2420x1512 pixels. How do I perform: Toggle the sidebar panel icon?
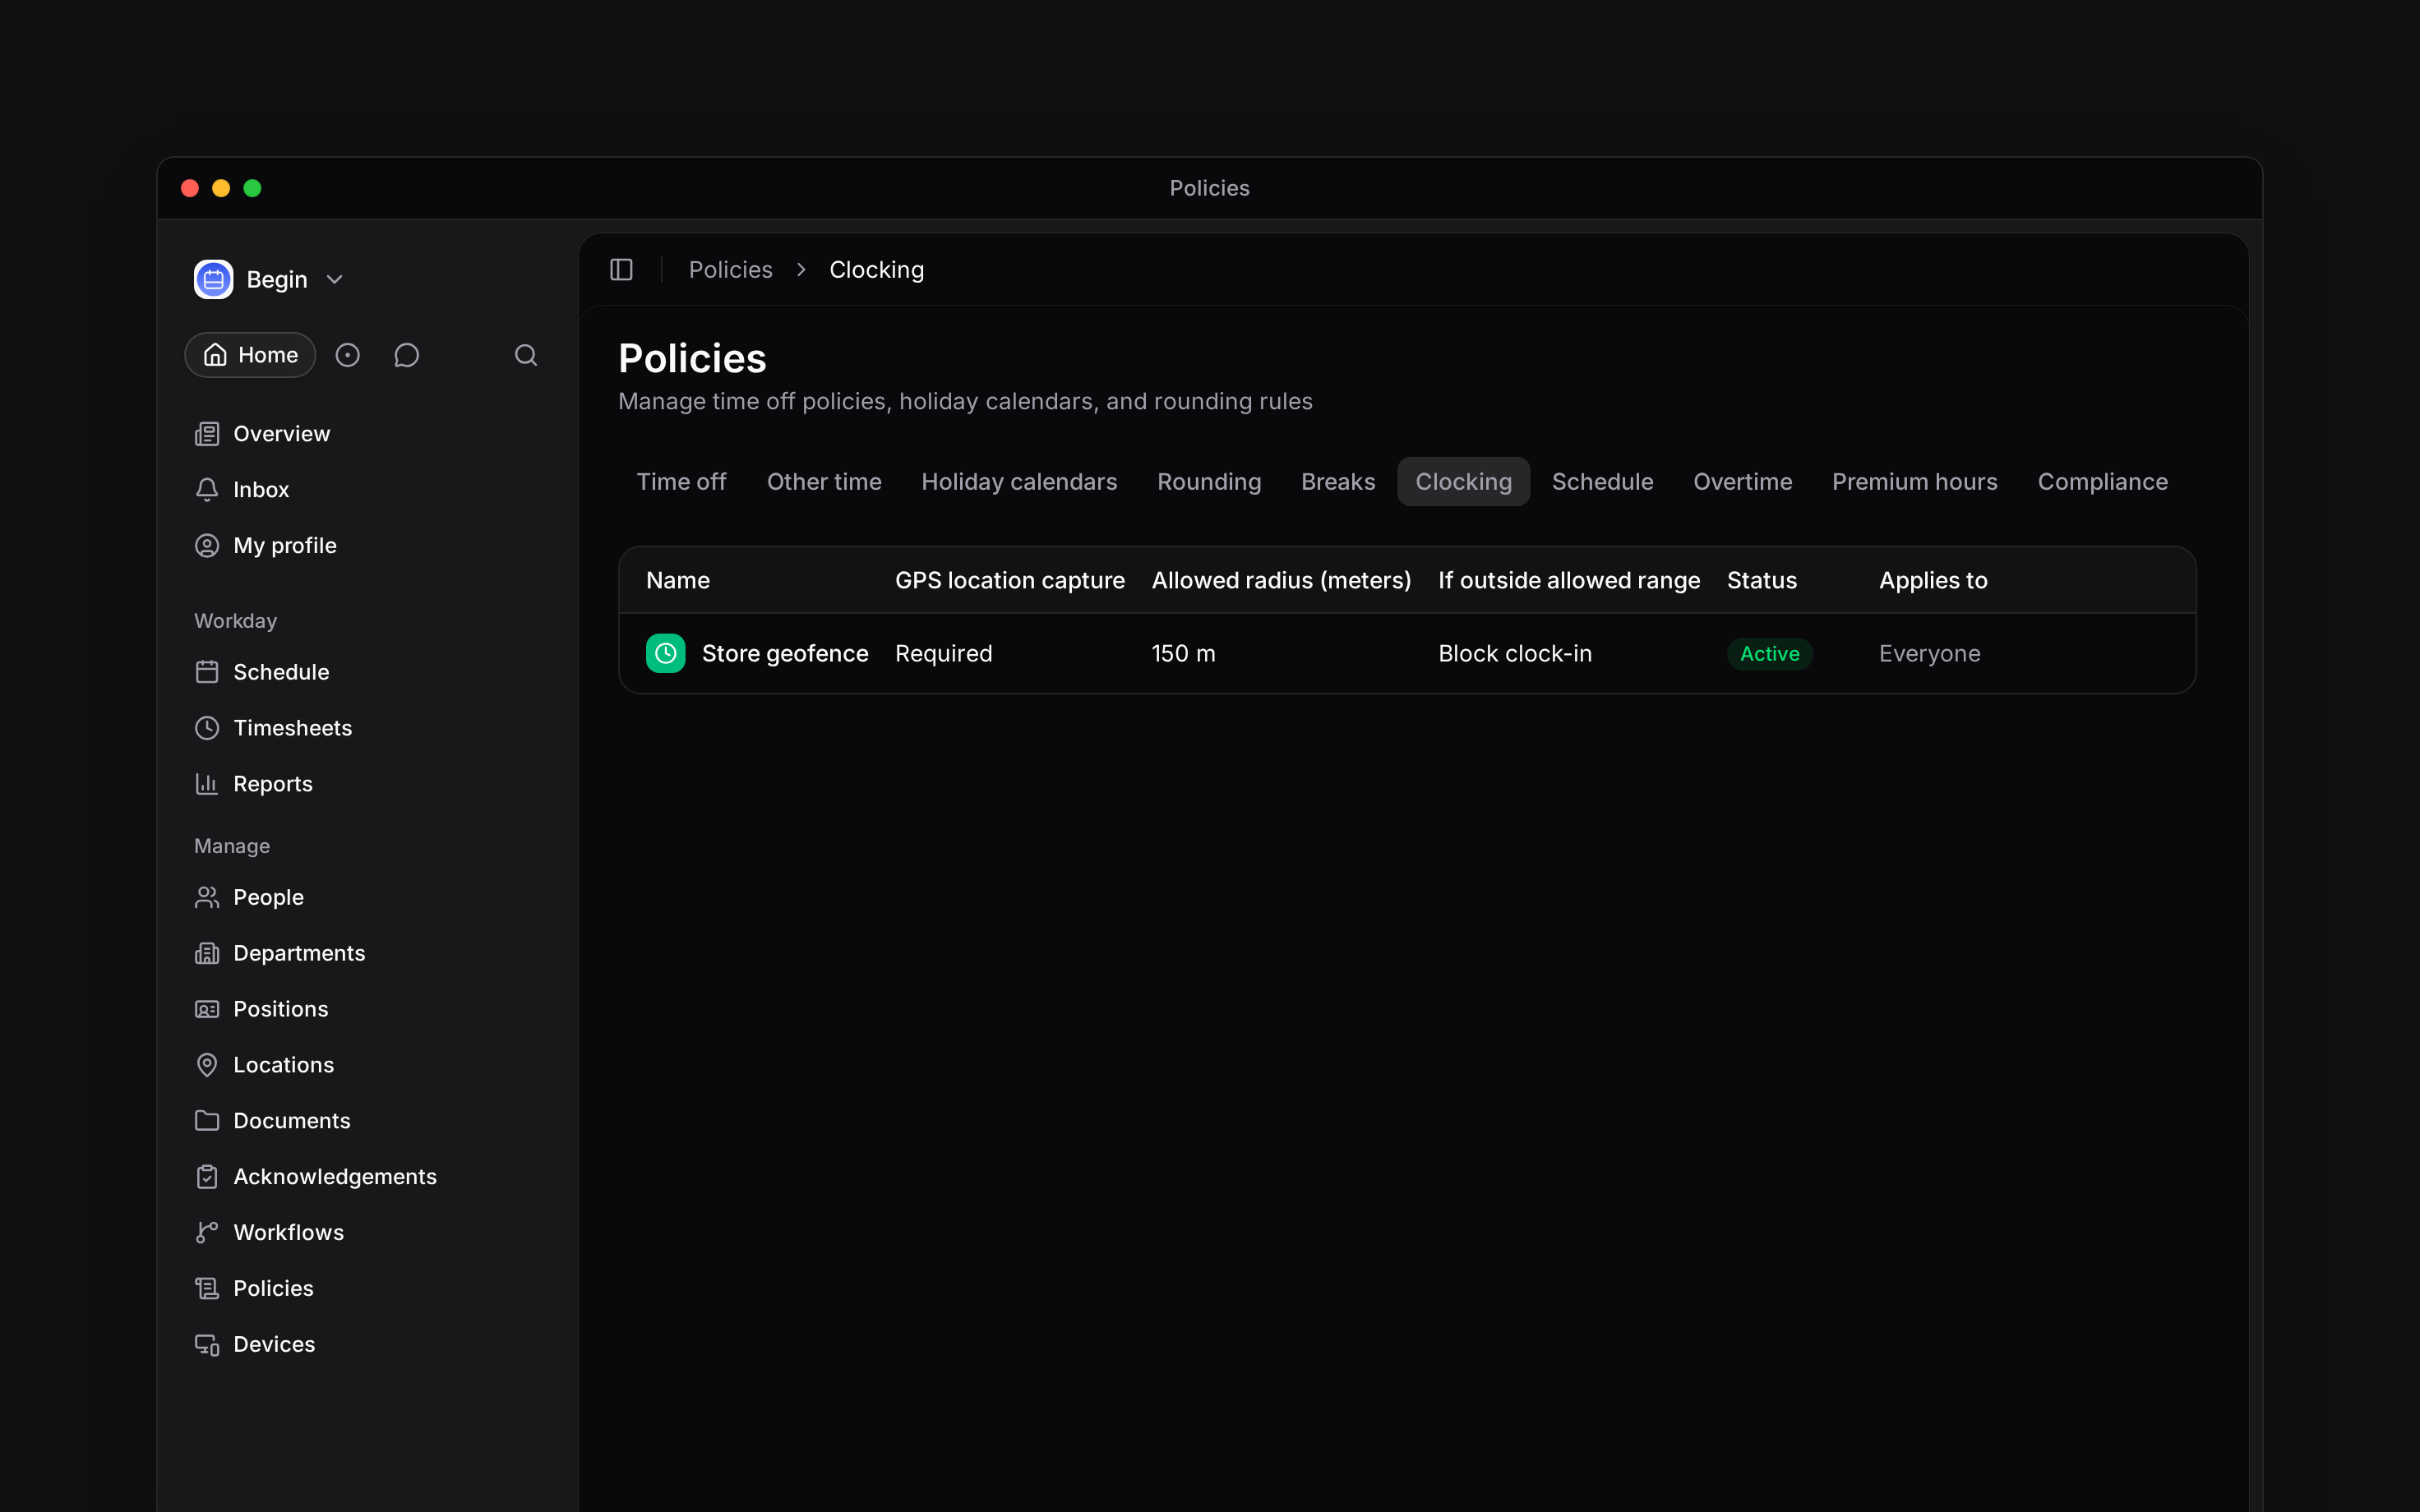(x=621, y=270)
